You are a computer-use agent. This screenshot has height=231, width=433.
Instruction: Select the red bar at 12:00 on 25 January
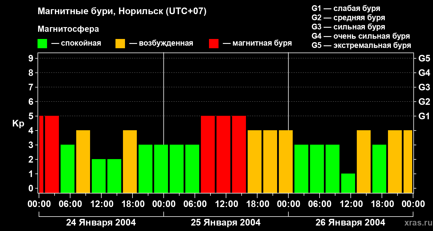[223, 154]
